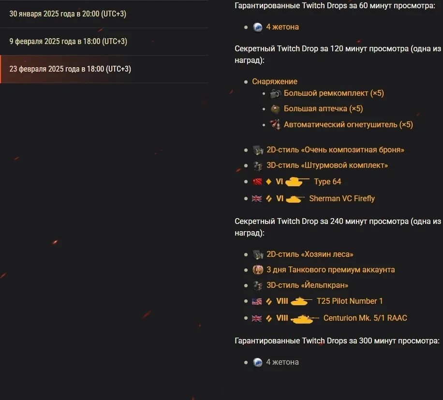Click the Большой ремкомплект repair kit icon
Viewport: 443px width, 400px height.
tap(275, 93)
